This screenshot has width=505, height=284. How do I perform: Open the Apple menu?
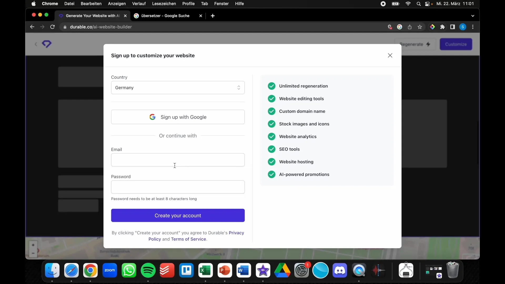tap(34, 4)
